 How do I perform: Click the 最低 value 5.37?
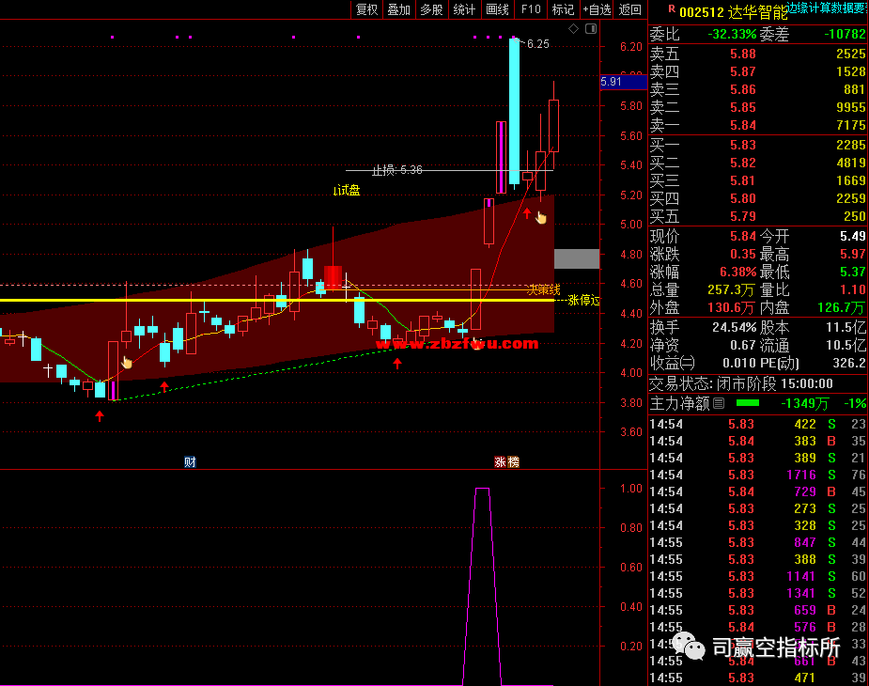coord(852,272)
